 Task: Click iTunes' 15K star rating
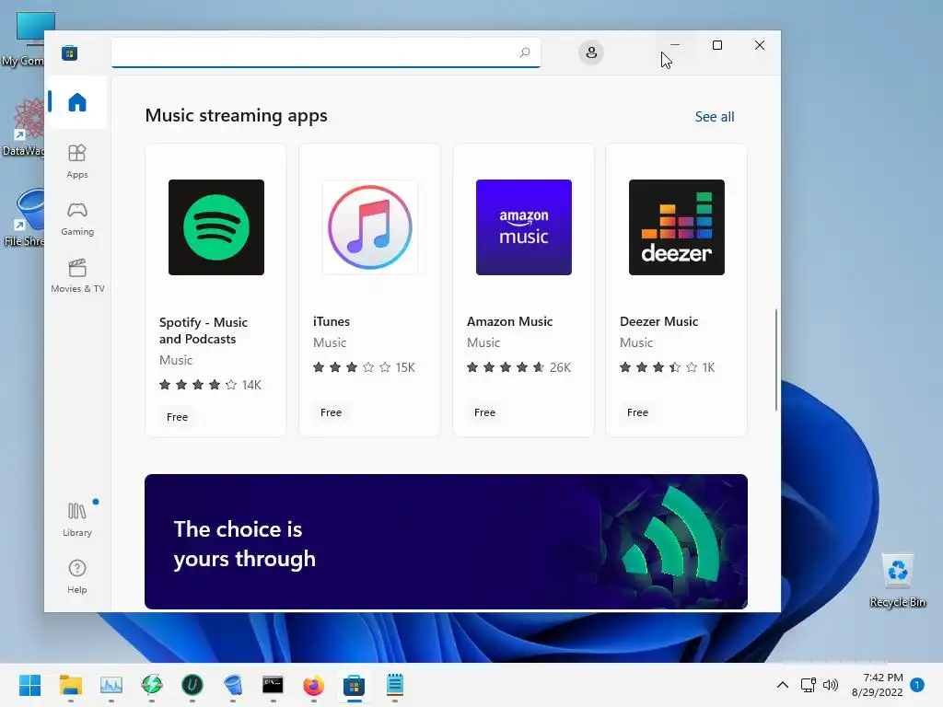point(364,367)
